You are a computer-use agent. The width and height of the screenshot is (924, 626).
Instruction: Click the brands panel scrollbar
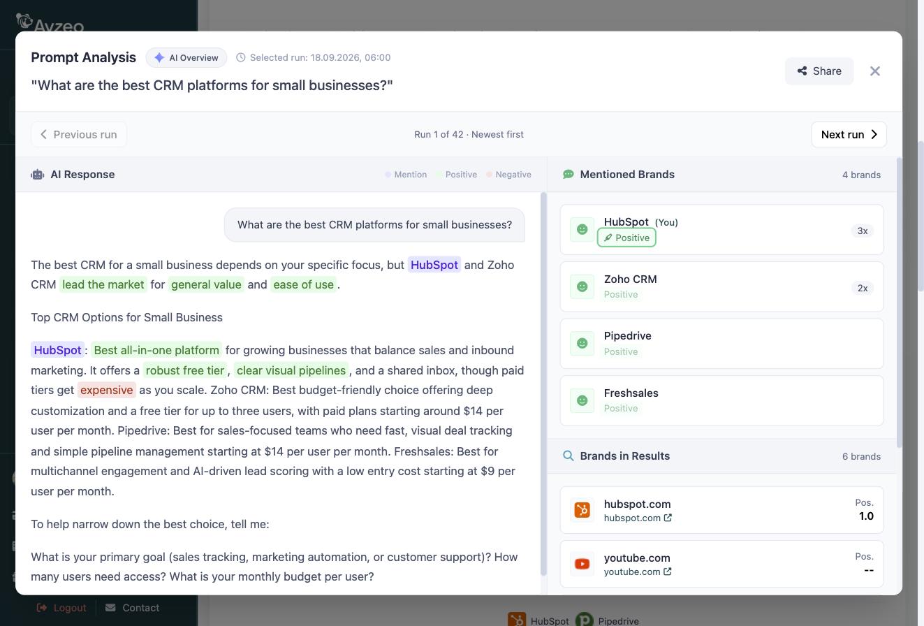point(900,303)
